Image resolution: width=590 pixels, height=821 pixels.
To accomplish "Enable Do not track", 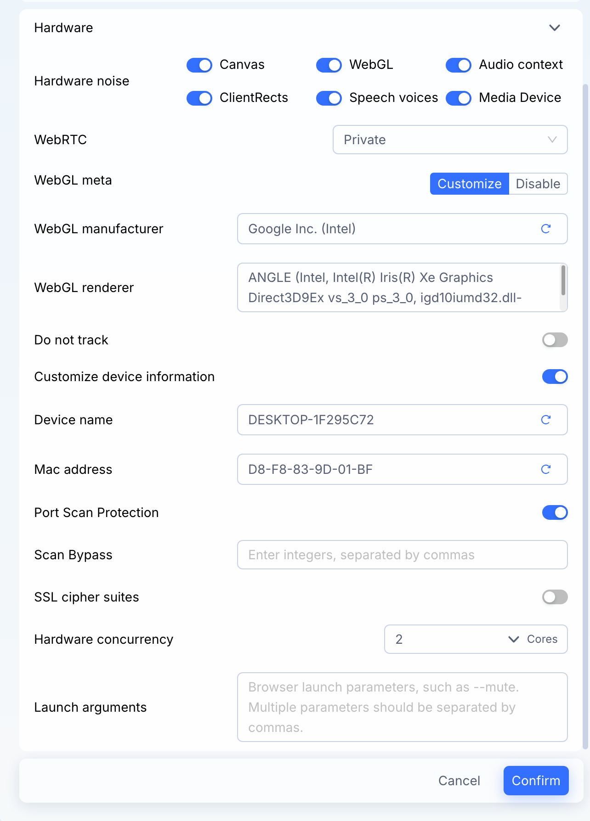I will (555, 340).
